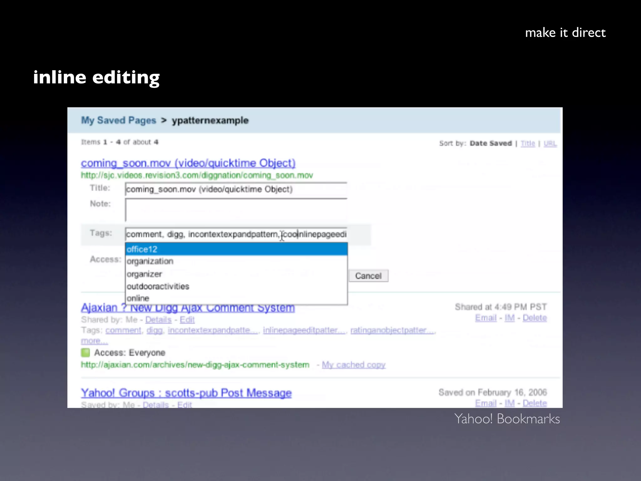Image resolution: width=641 pixels, height=481 pixels.
Task: Pick online from the tag suggestions
Action: pos(236,298)
